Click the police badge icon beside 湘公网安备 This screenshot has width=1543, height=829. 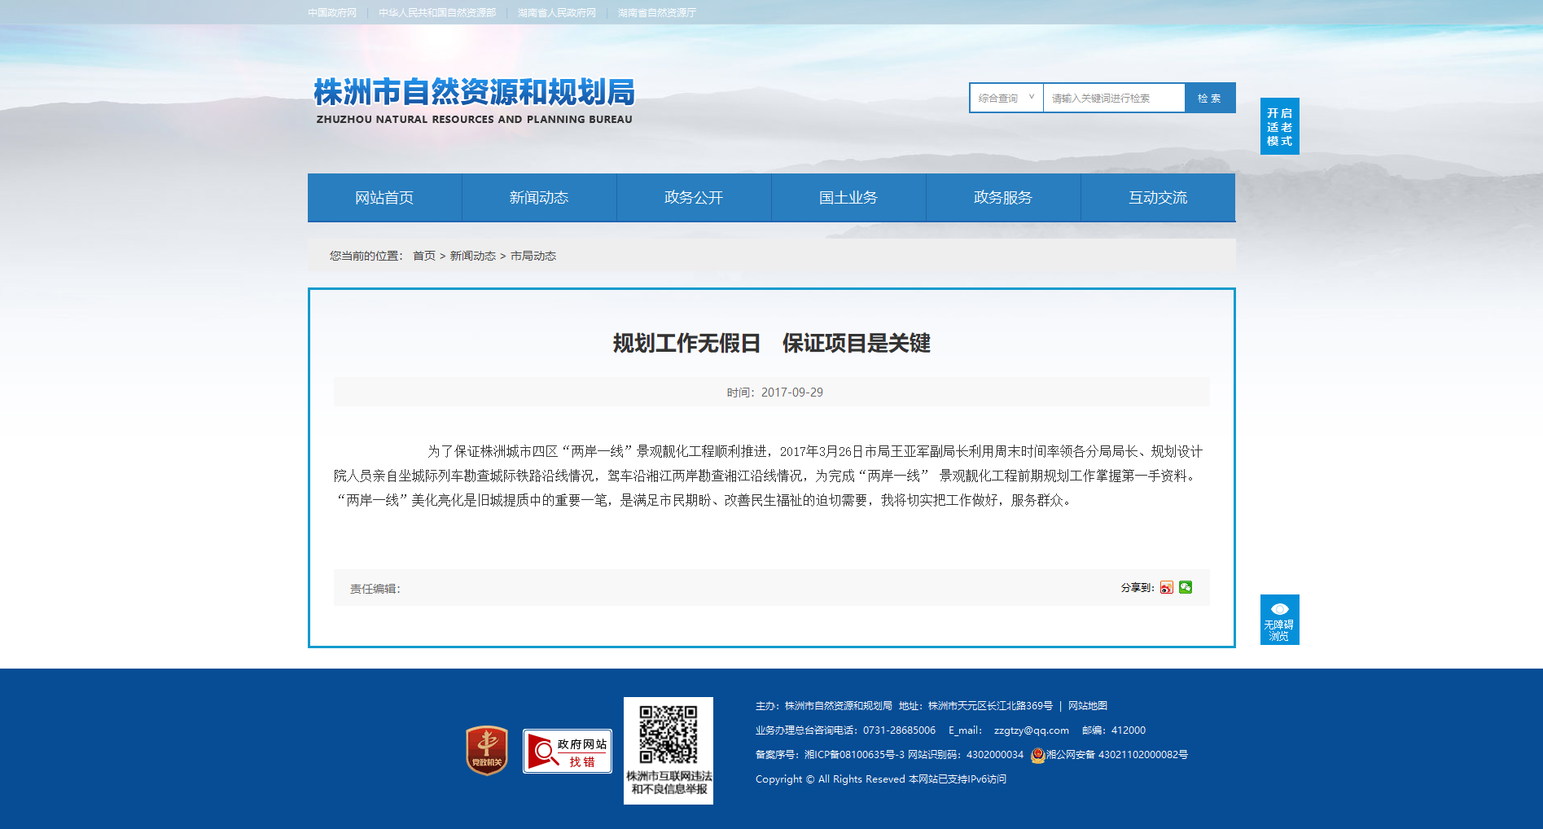click(x=1037, y=755)
